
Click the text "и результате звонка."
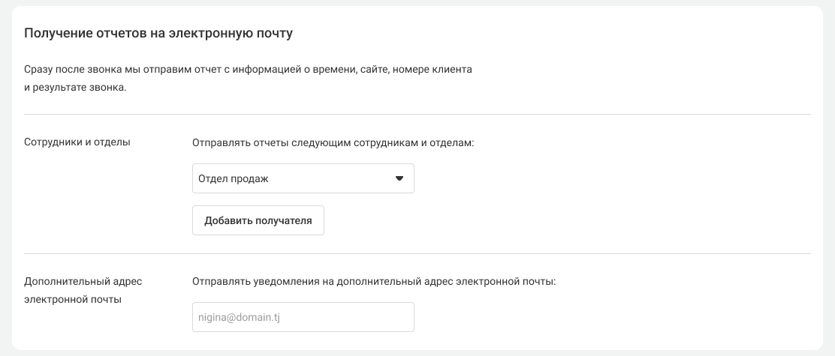point(75,88)
